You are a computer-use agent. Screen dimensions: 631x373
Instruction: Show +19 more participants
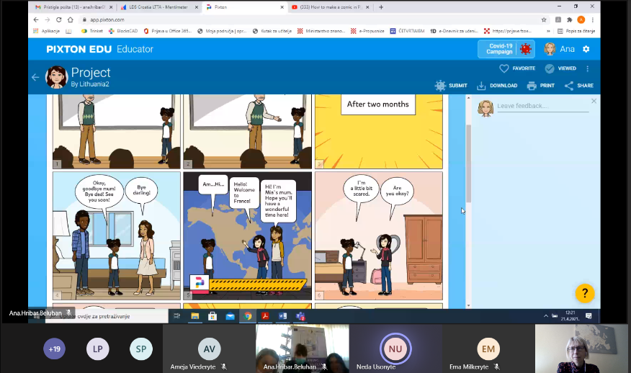[x=54, y=349]
